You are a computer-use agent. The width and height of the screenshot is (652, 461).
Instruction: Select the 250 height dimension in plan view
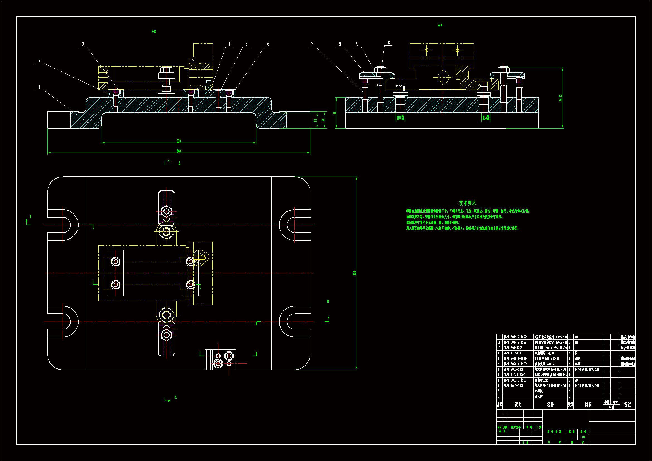click(354, 273)
